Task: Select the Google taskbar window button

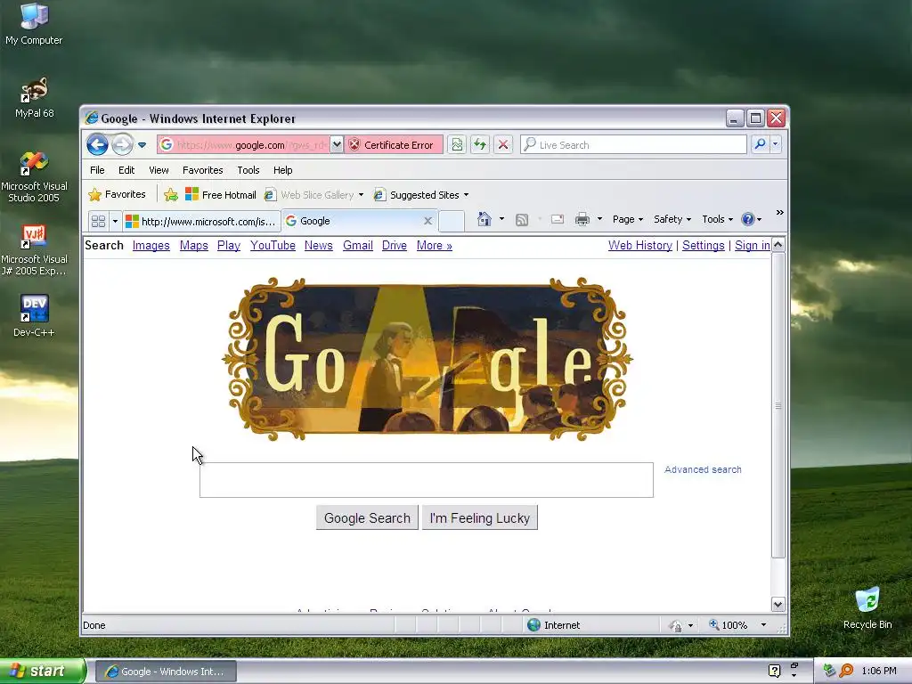Action: click(166, 672)
